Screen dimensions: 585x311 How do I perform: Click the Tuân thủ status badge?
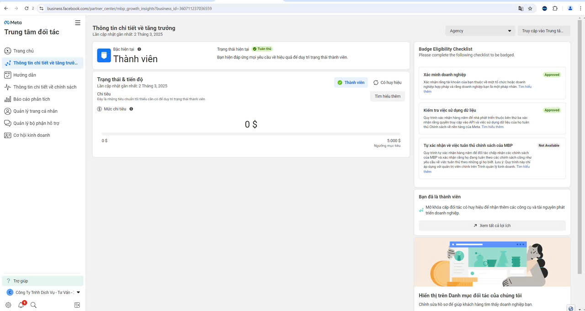pyautogui.click(x=262, y=49)
